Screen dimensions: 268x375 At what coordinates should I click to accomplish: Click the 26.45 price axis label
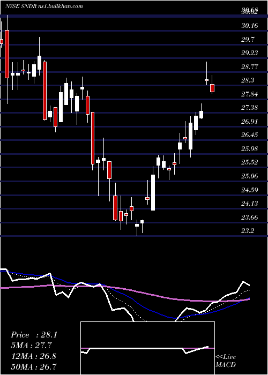[x=250, y=135]
